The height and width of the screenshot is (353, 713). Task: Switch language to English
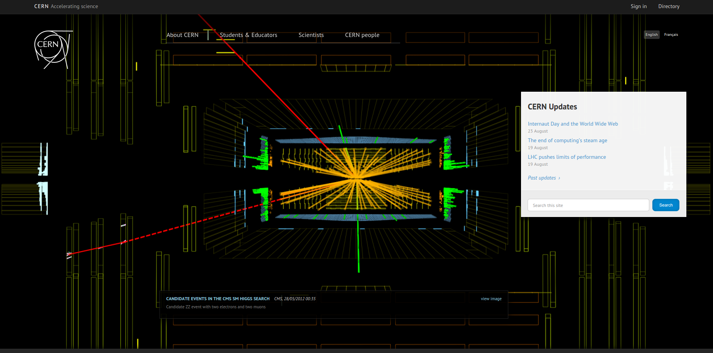pos(651,35)
